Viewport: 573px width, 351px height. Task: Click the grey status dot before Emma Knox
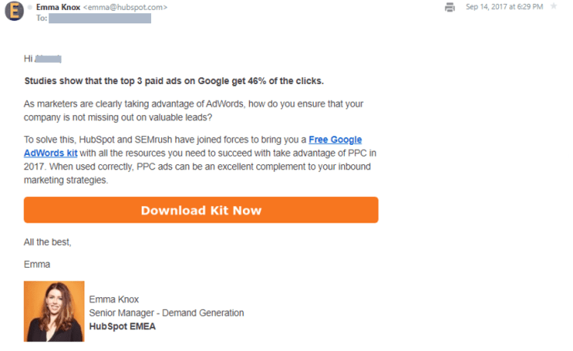point(30,7)
